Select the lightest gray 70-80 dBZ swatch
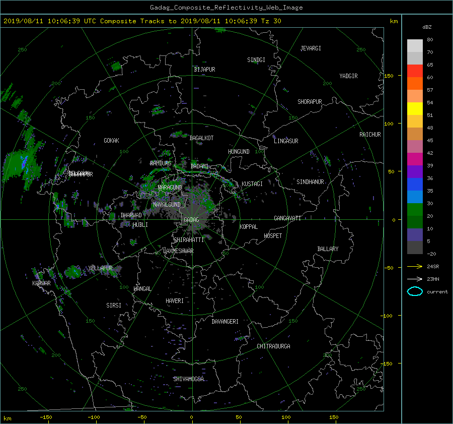The width and height of the screenshot is (453, 424). coord(415,45)
